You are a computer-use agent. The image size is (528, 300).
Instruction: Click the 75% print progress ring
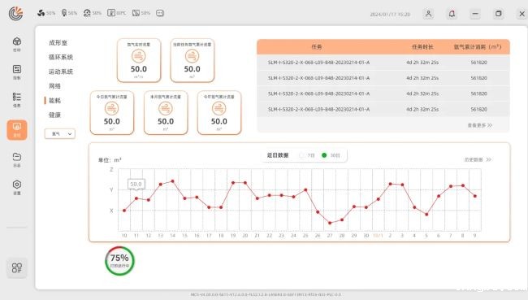pyautogui.click(x=119, y=261)
